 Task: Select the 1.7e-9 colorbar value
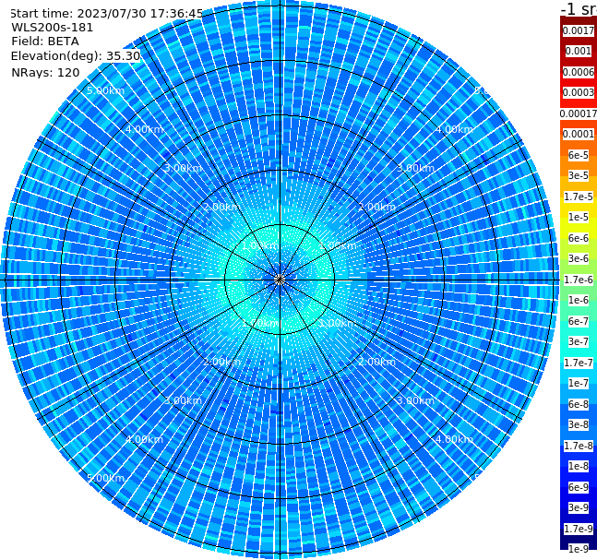[579, 529]
